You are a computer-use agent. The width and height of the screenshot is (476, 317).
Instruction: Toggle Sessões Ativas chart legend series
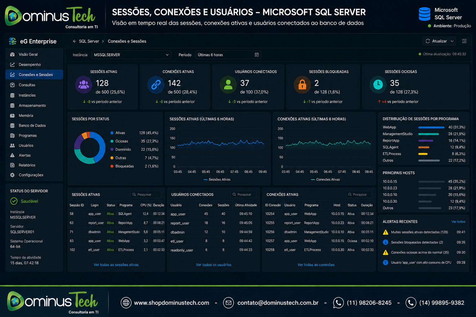[217, 180]
